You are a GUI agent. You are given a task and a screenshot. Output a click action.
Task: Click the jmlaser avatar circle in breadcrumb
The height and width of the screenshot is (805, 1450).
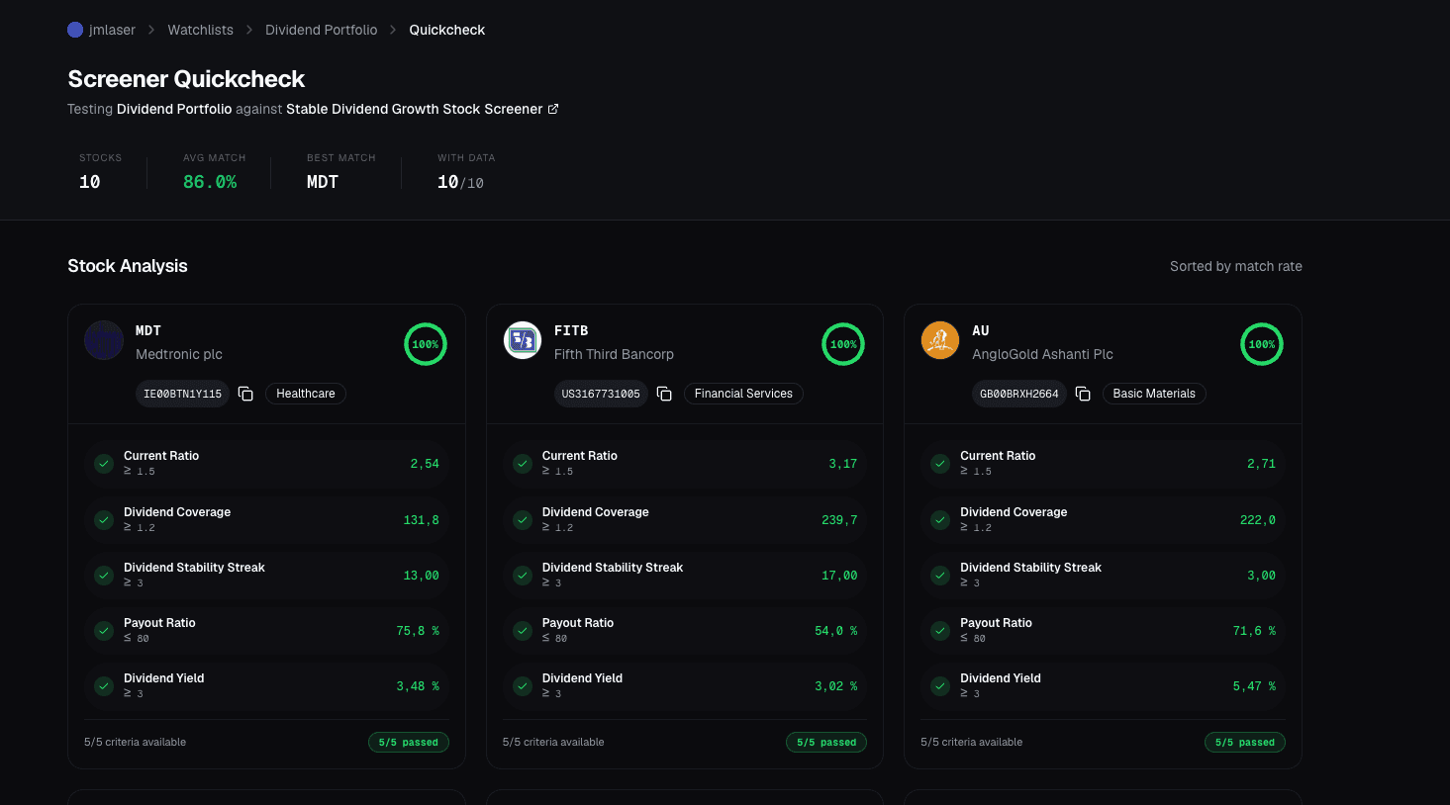click(x=75, y=30)
